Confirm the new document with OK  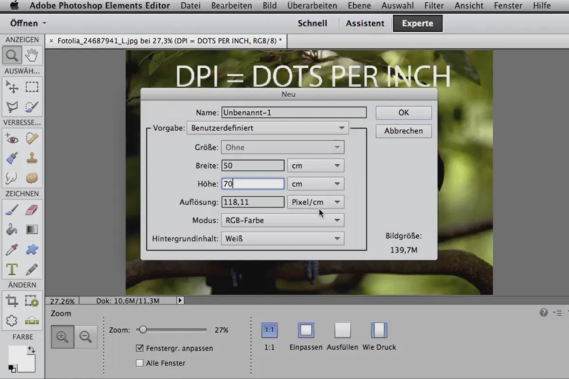click(x=404, y=112)
